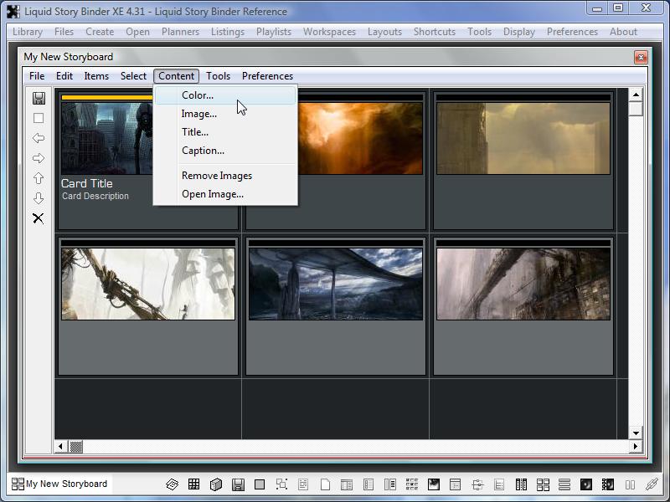This screenshot has height=502, width=670.
Task: Click the vertical scrollbar down arrow
Action: coord(636,433)
